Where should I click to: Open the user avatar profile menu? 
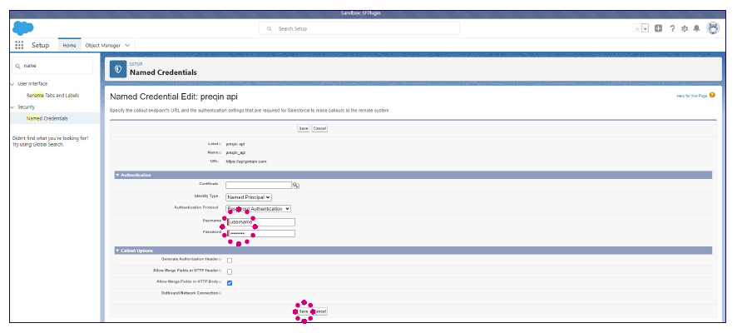(713, 28)
